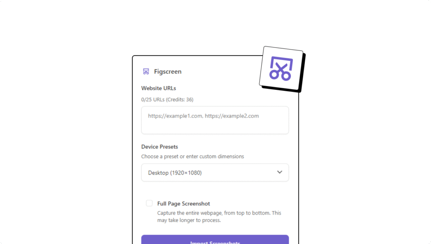Viewport: 431px width, 244px height.
Task: Select the Desktop (1920×1080) text in combo box
Action: click(x=175, y=173)
